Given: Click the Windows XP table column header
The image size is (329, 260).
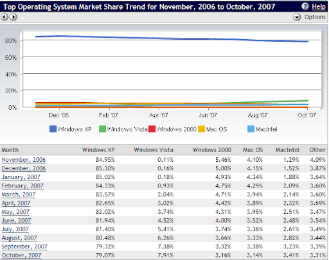Looking at the screenshot, I should [98, 150].
